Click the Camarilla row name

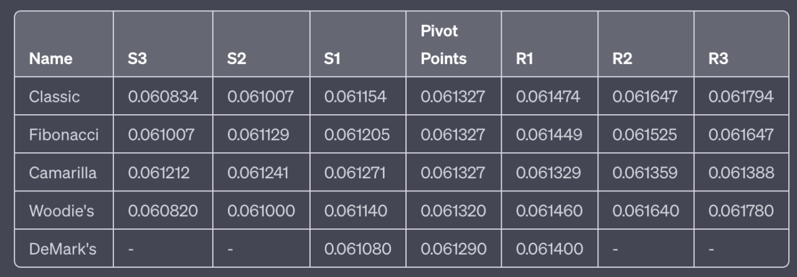pyautogui.click(x=62, y=173)
